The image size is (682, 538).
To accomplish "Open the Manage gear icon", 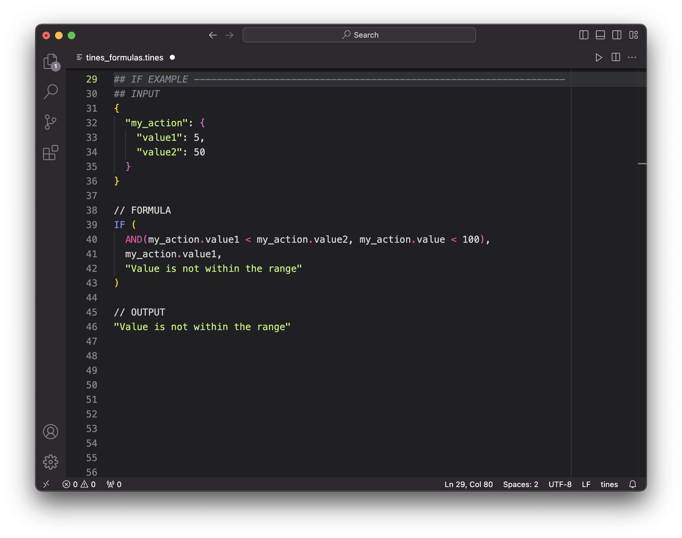I will tap(51, 462).
